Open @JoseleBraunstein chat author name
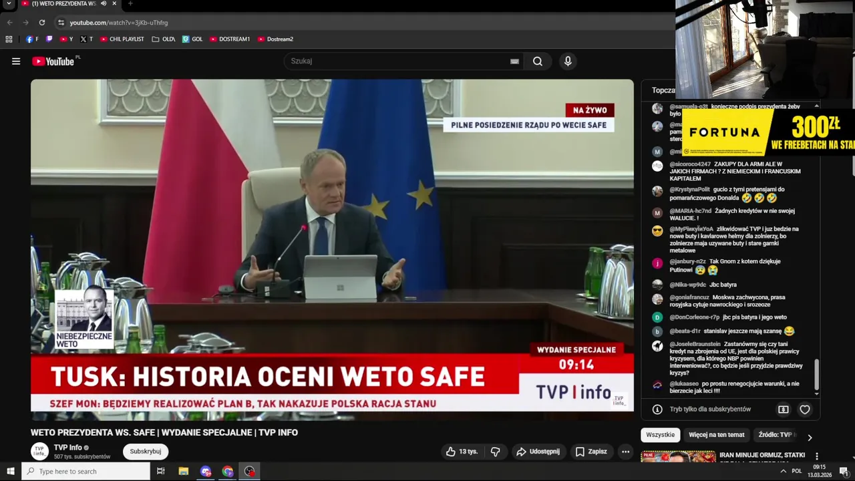The height and width of the screenshot is (481, 855). (695, 344)
